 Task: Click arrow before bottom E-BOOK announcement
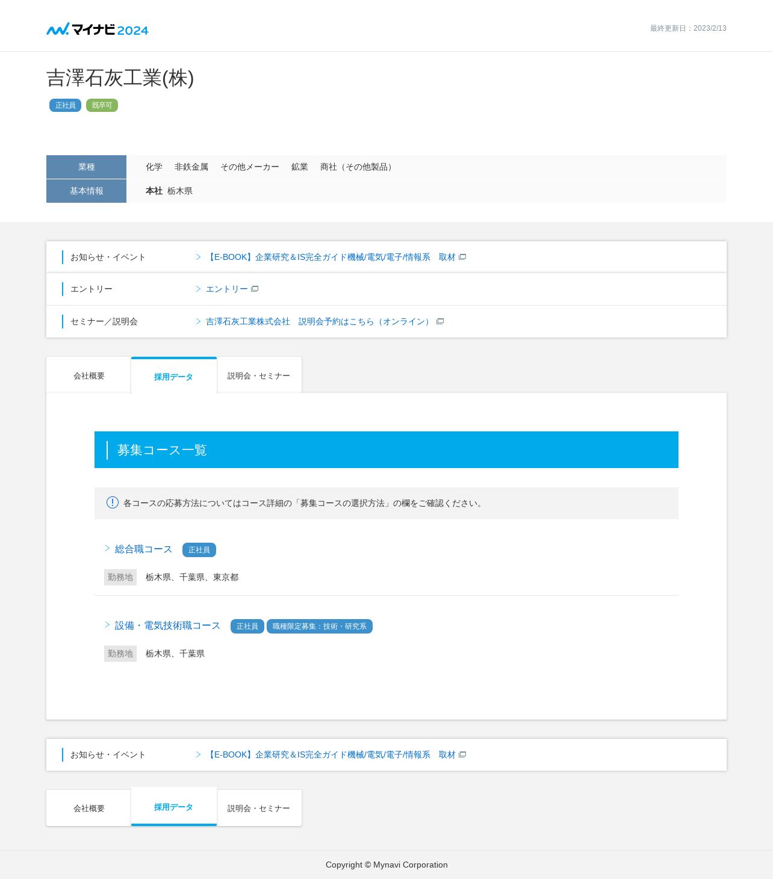198,754
